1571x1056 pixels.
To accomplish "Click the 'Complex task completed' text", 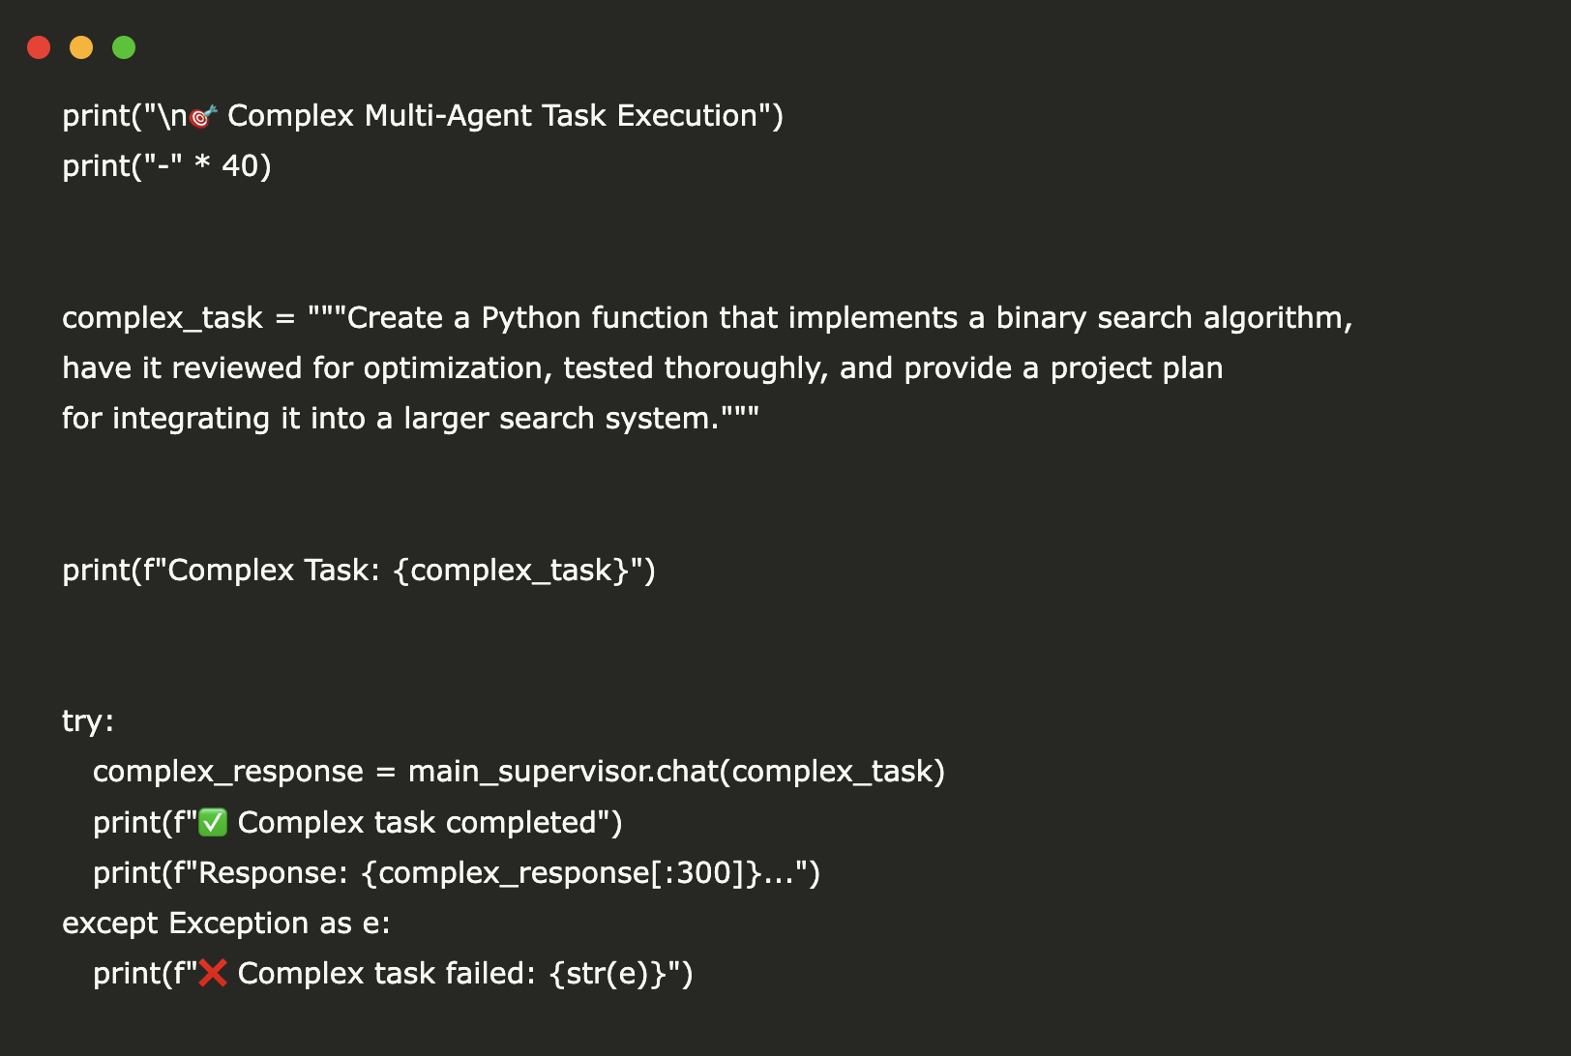I will pyautogui.click(x=416, y=823).
